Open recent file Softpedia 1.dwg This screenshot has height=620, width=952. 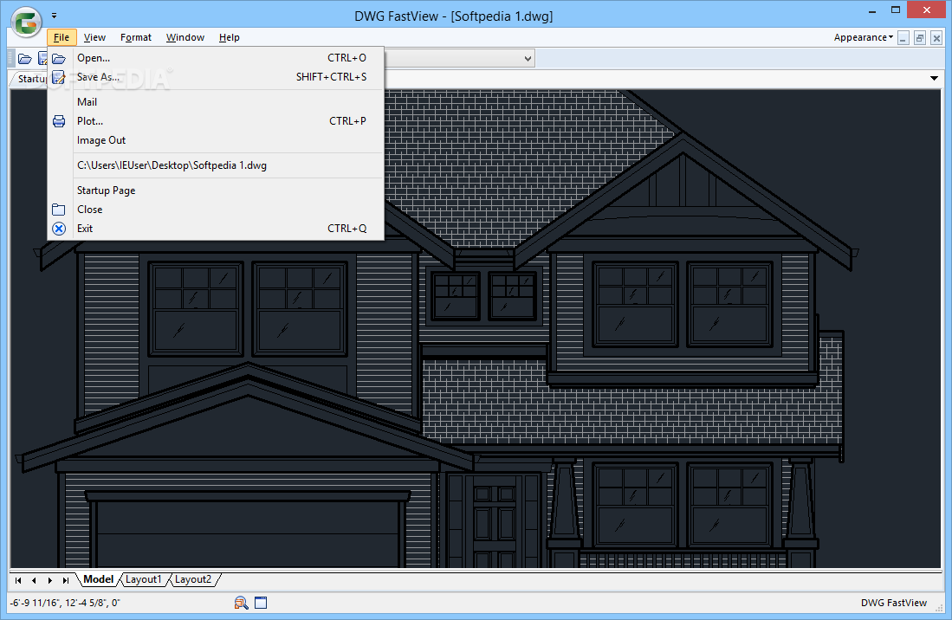[216, 165]
